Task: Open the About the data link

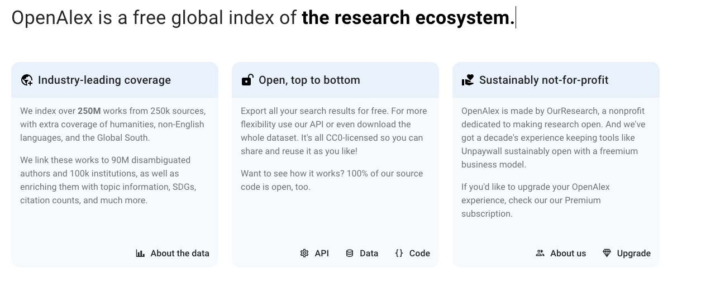Action: 173,253
